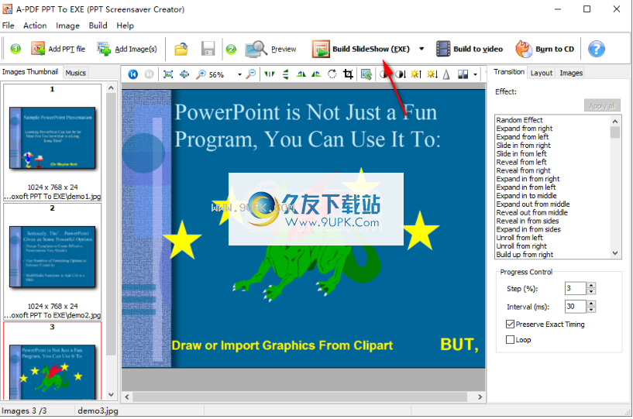
Task: Increase Interval (ms) with up arrow
Action: (x=591, y=303)
